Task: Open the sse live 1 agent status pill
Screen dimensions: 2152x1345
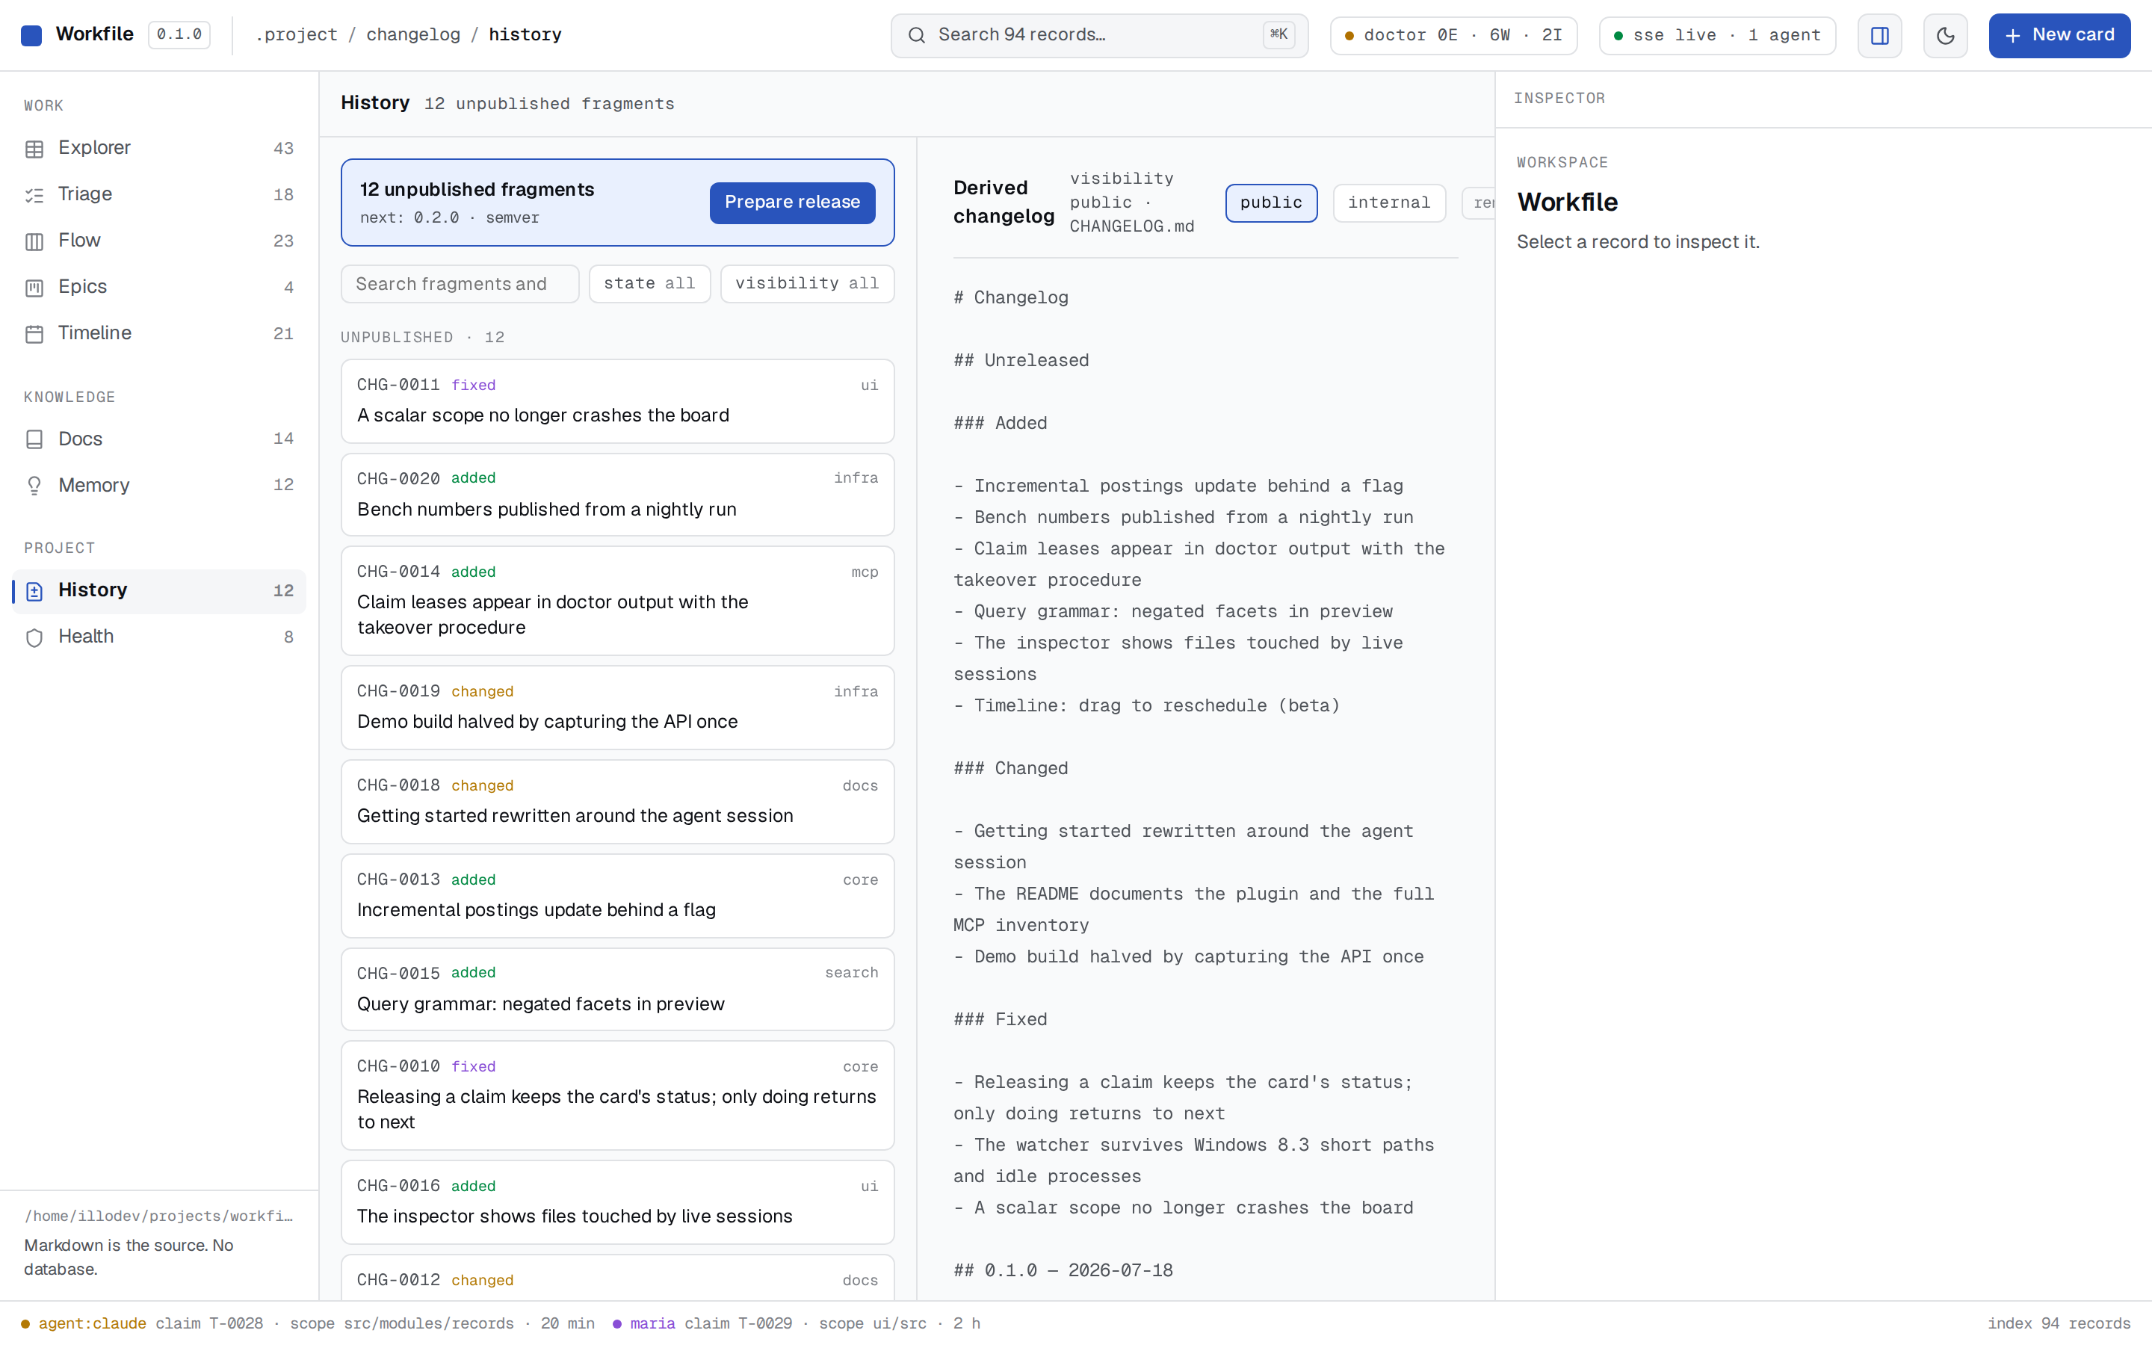Action: pyautogui.click(x=1717, y=36)
